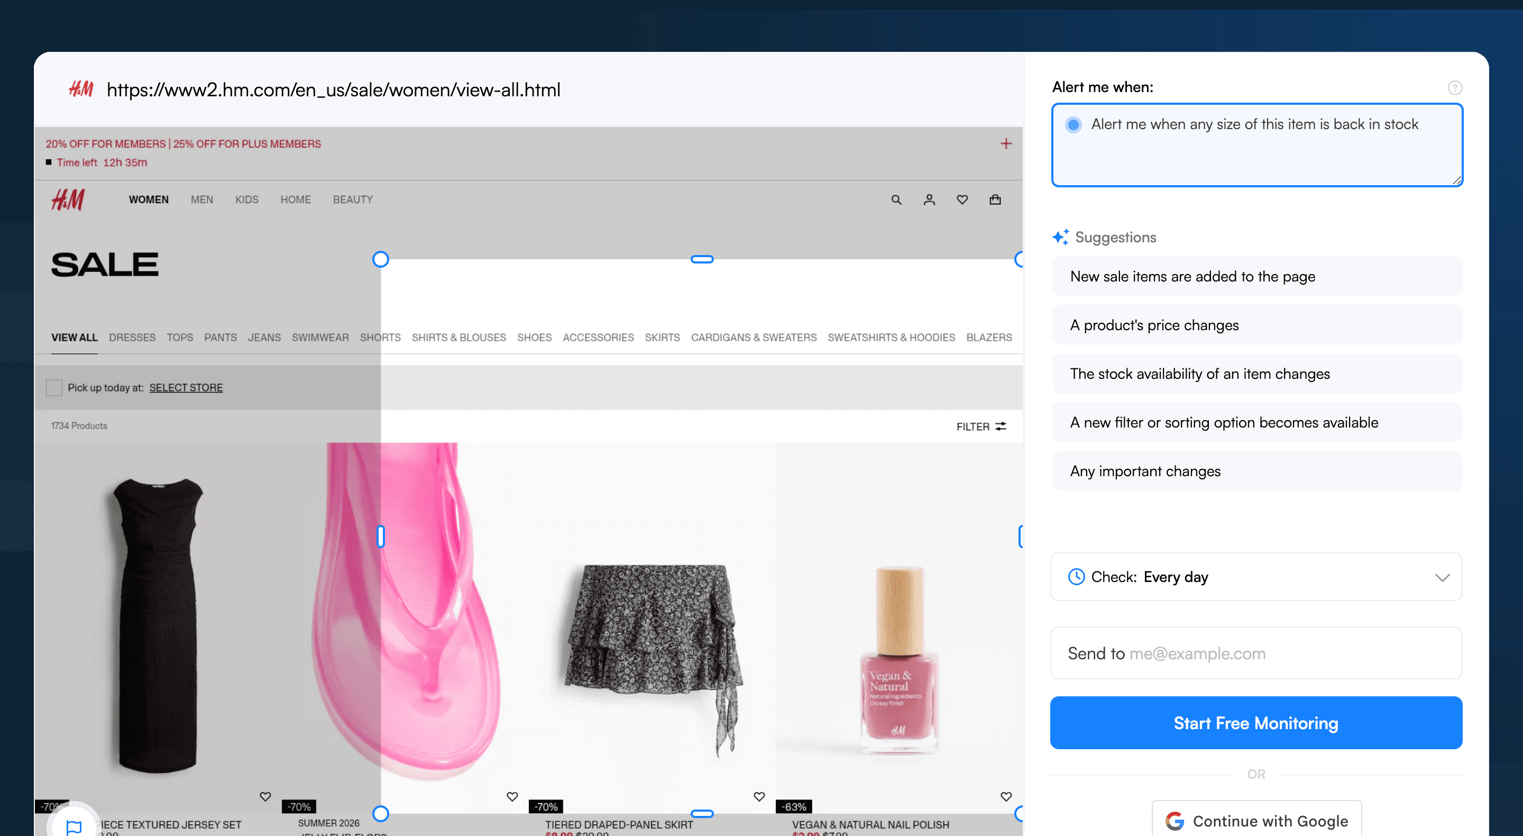Favorite the vegan nail polish
This screenshot has width=1523, height=836.
[x=1006, y=797]
